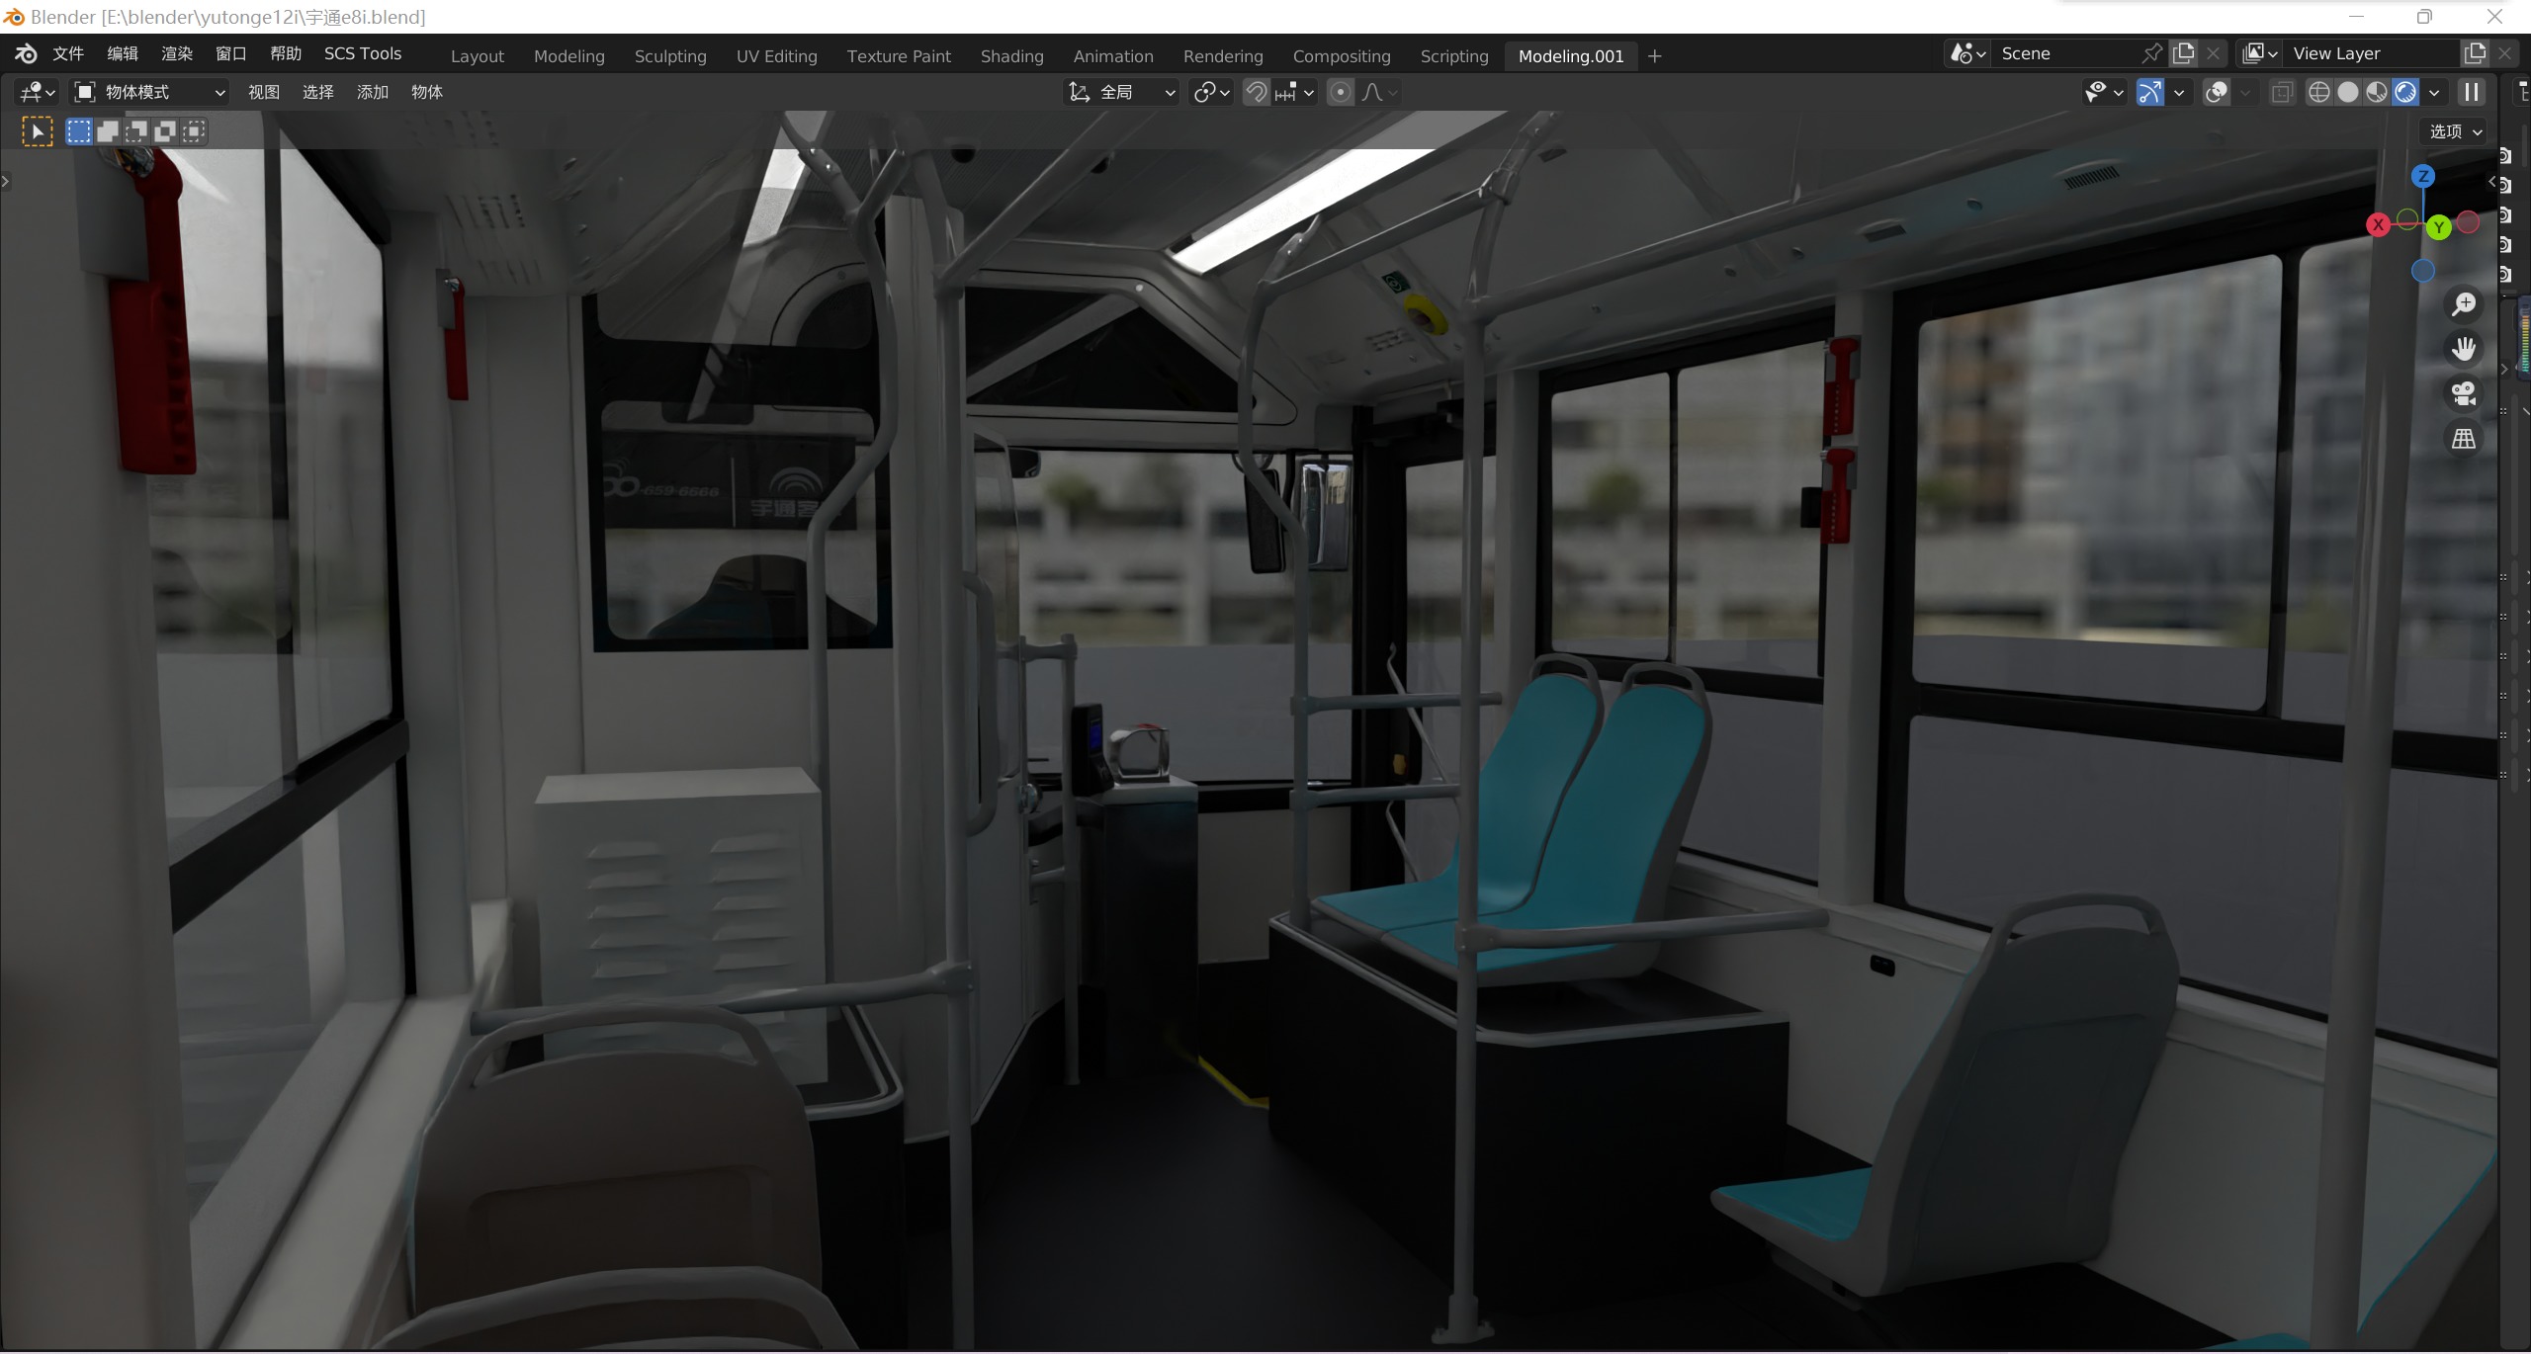Click the pan hand viewport button

click(2464, 349)
